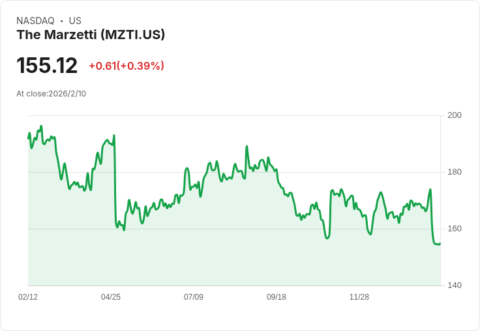Click the 07/09 date on the x-axis

(x=194, y=297)
